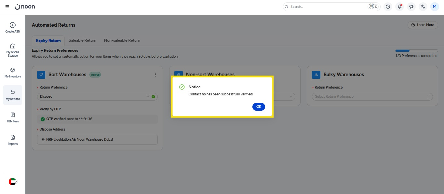The width and height of the screenshot is (444, 194).
Task: Click the Learn More button
Action: click(x=423, y=25)
